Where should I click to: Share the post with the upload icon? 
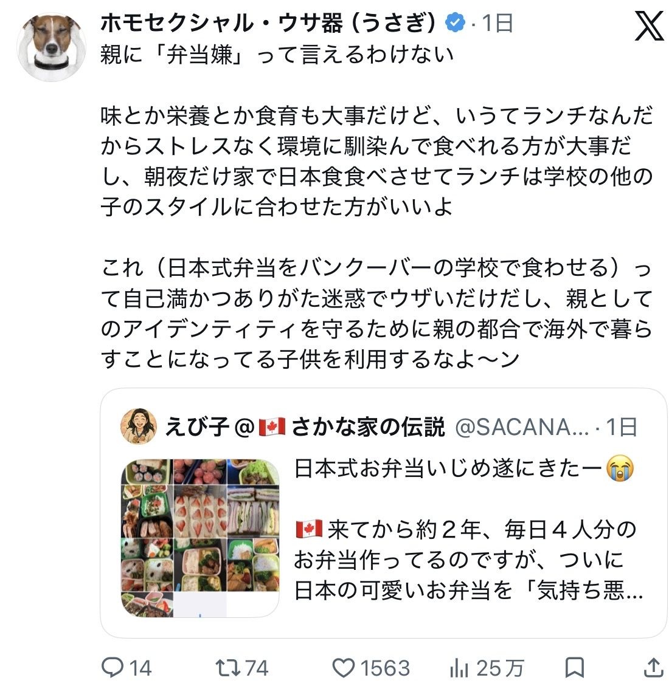654,668
